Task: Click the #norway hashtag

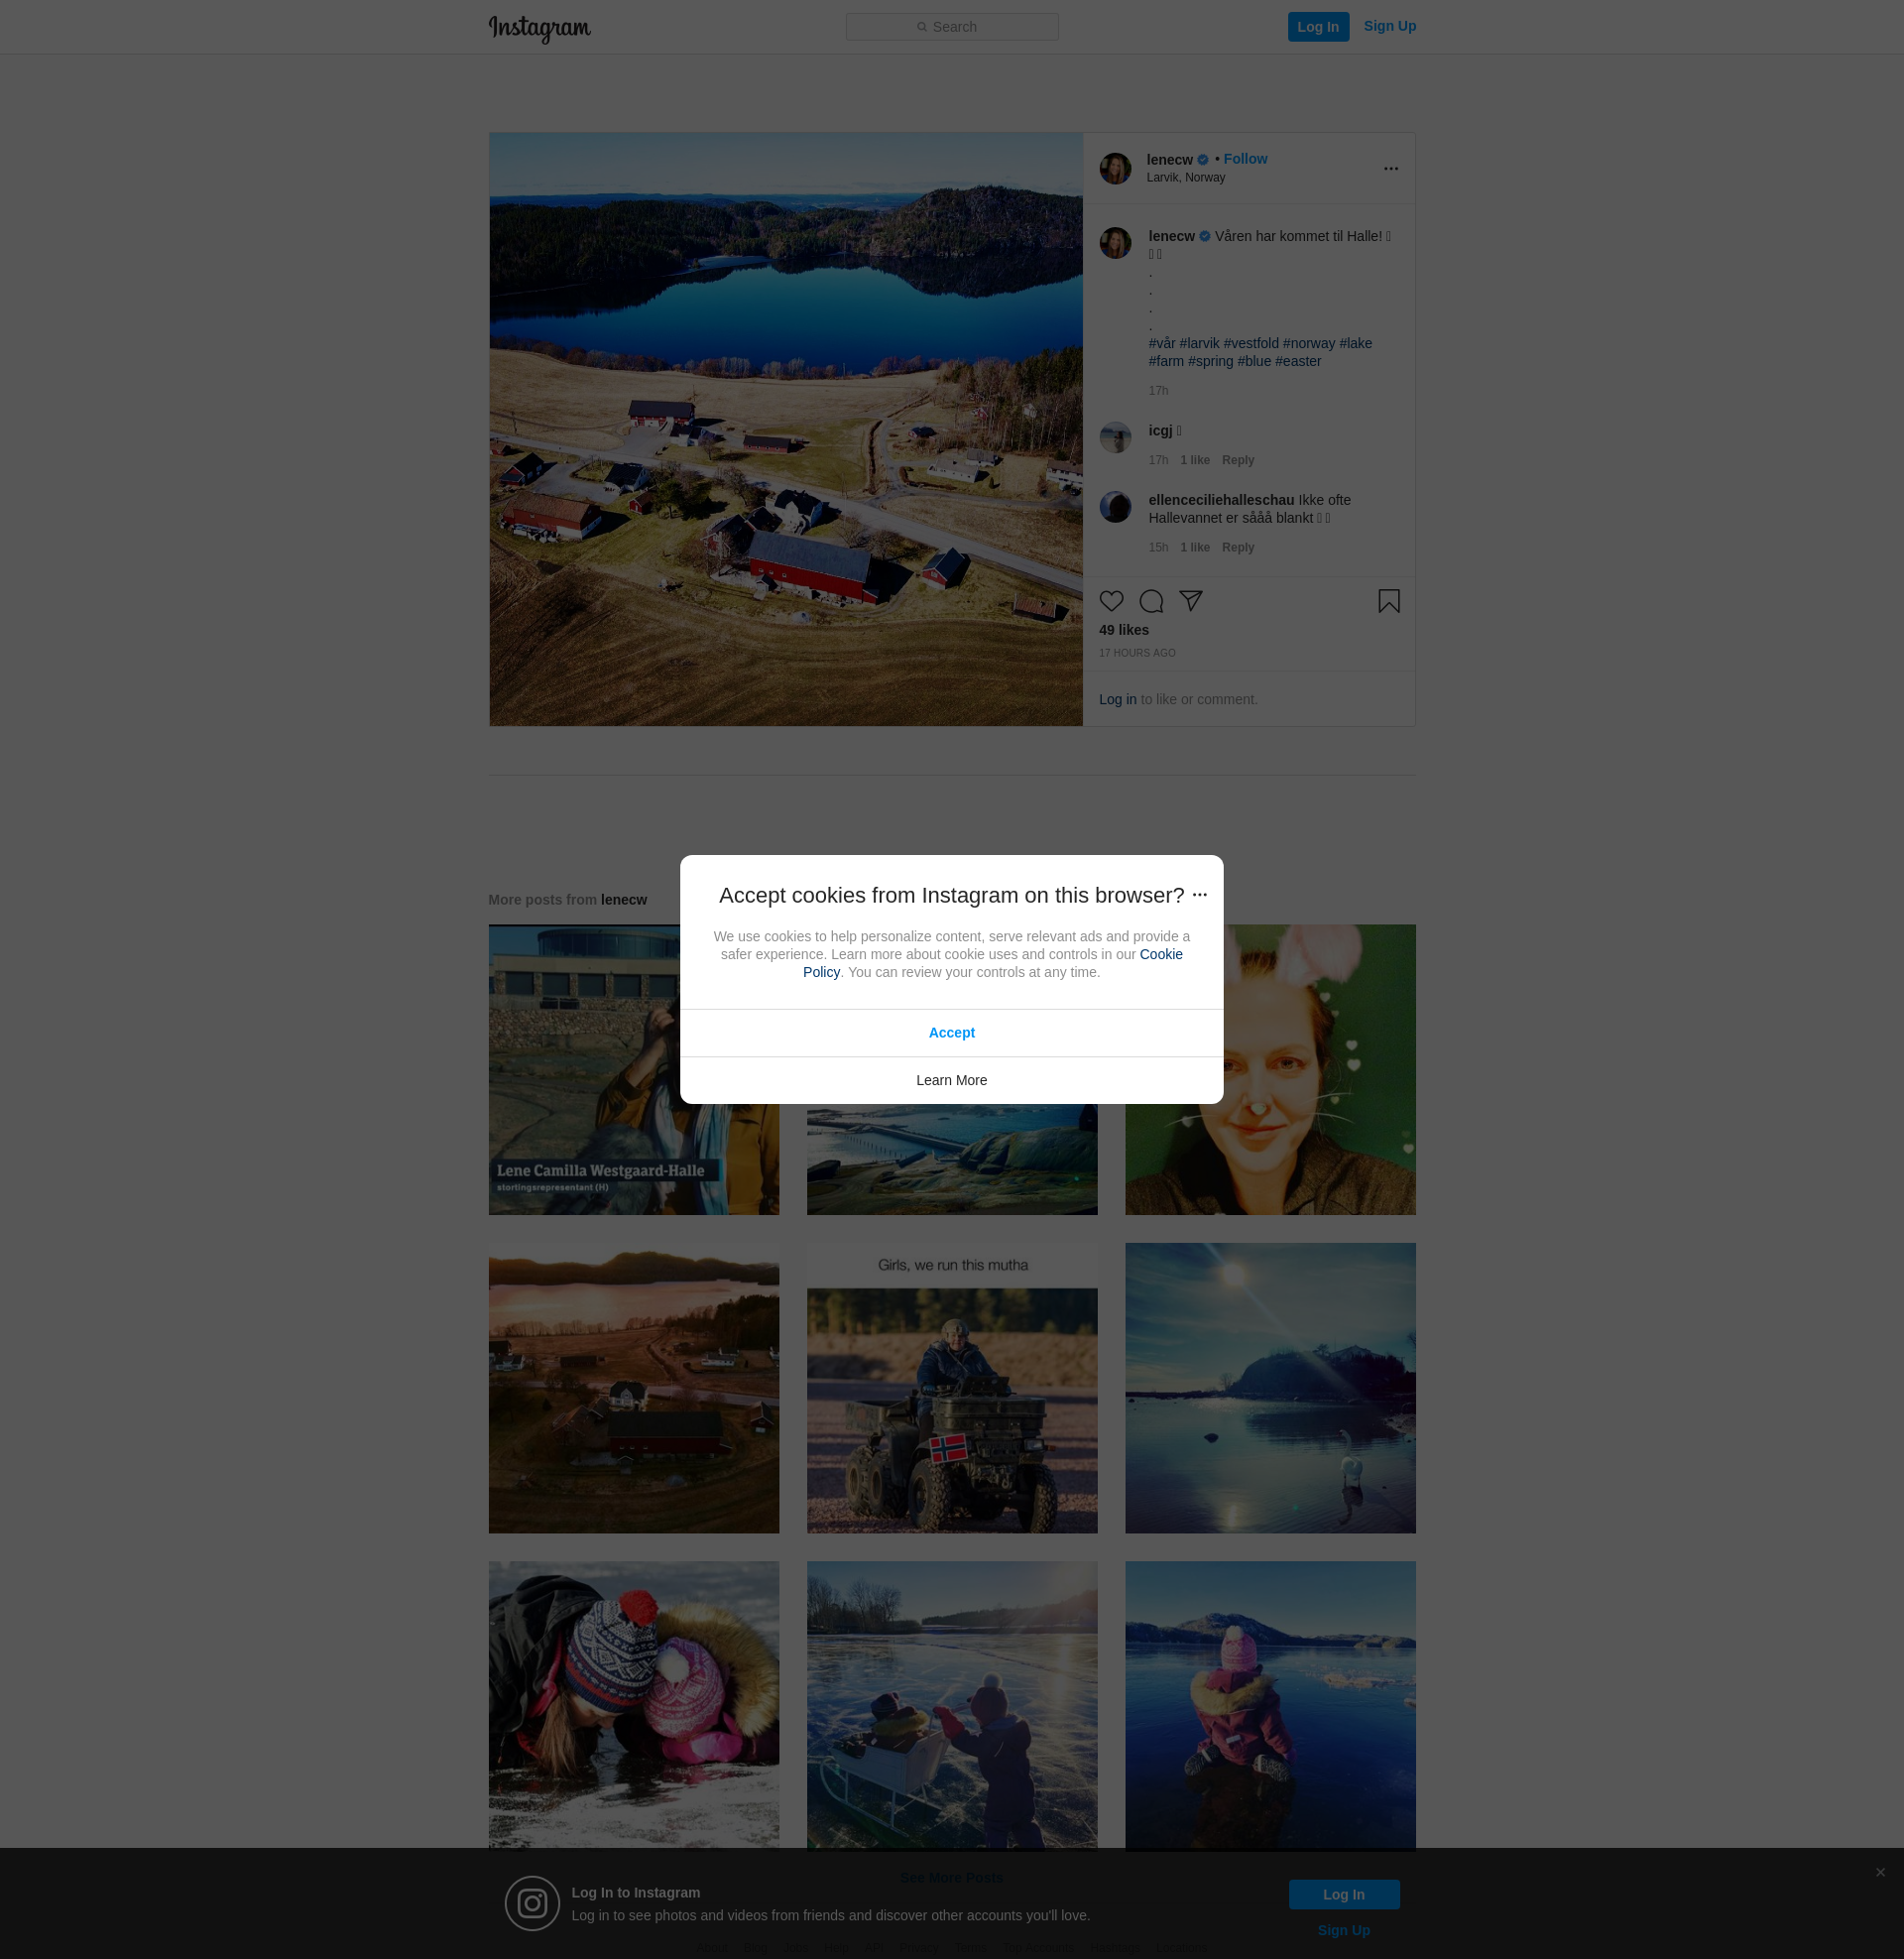Action: pos(1308,343)
